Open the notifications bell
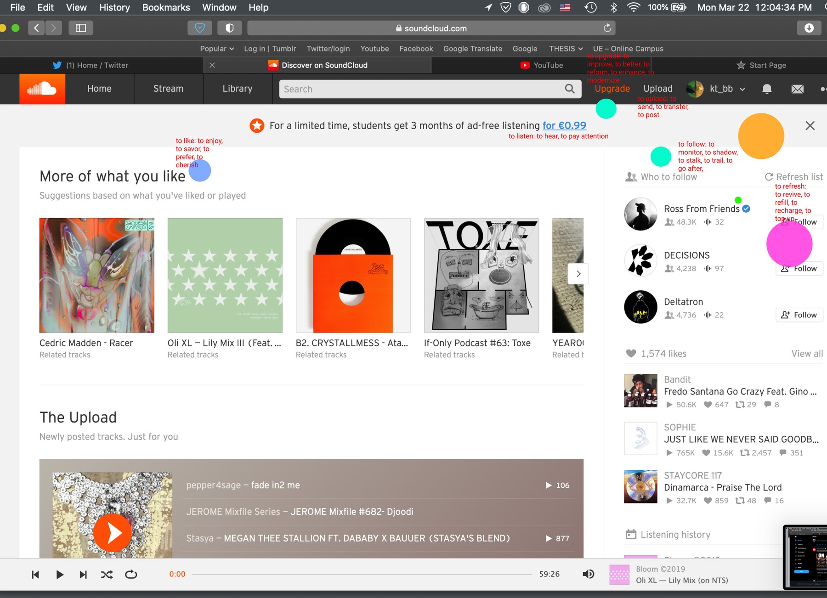The width and height of the screenshot is (827, 598). pos(767,89)
